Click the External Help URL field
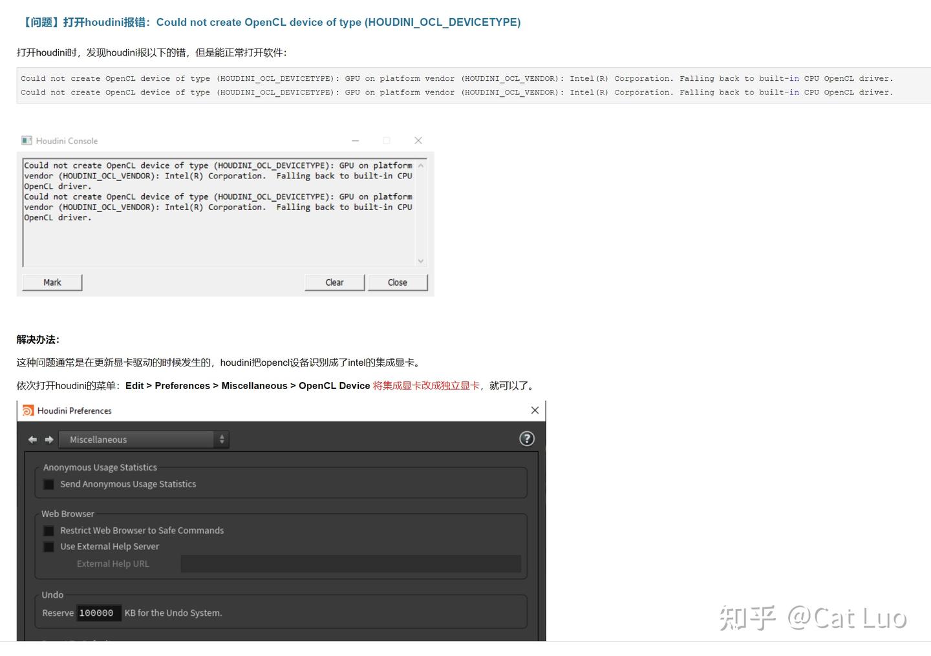 tap(351, 564)
